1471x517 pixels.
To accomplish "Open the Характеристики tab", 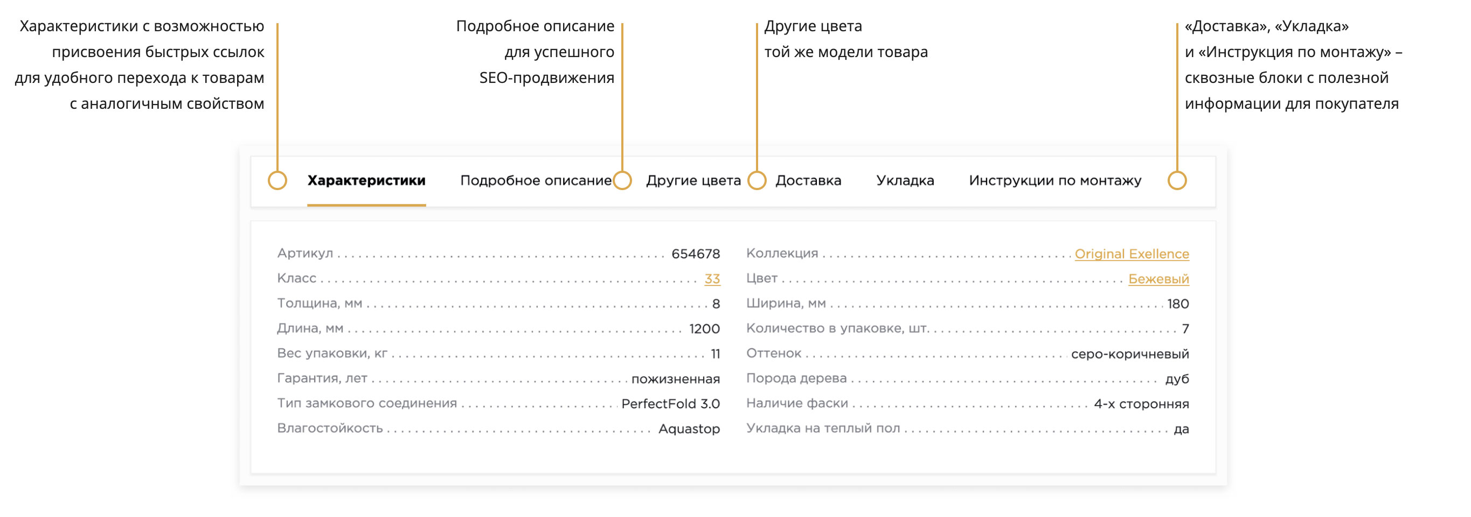I will tap(366, 180).
